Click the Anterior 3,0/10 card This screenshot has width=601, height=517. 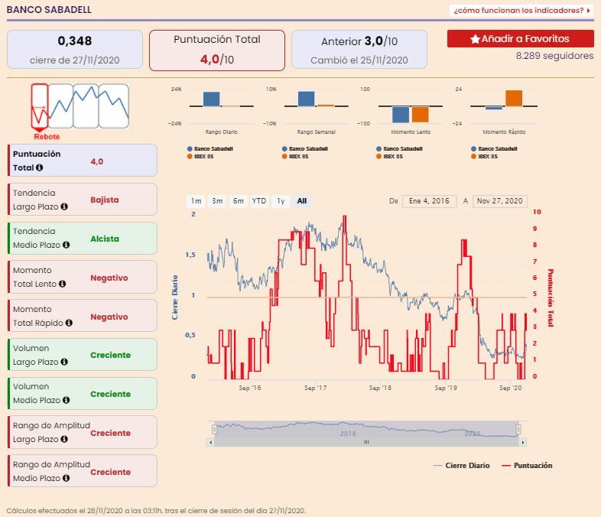(359, 50)
